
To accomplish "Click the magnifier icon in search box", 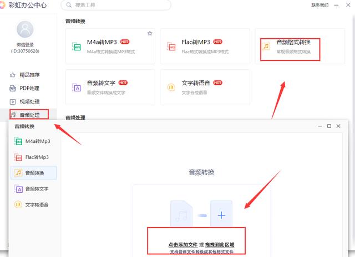I will [69, 5].
